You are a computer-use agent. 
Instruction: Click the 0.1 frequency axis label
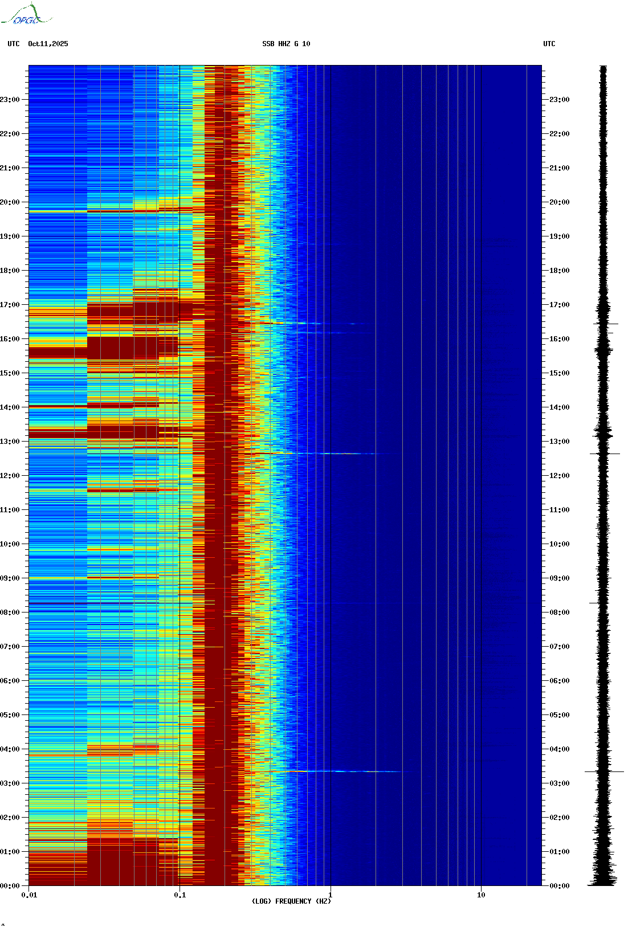pyautogui.click(x=180, y=895)
